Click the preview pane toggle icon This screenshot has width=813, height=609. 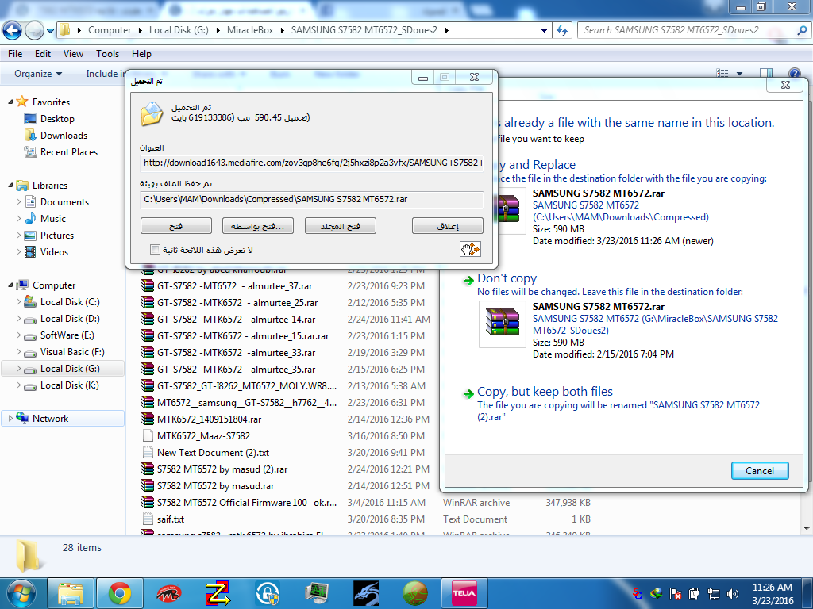tap(766, 74)
